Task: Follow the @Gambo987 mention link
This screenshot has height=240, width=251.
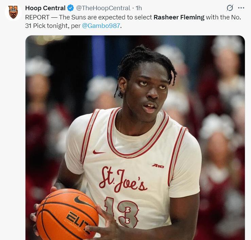Action: (x=101, y=26)
